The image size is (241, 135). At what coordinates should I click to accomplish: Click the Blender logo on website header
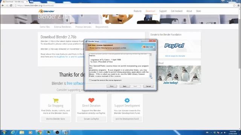tap(46, 11)
